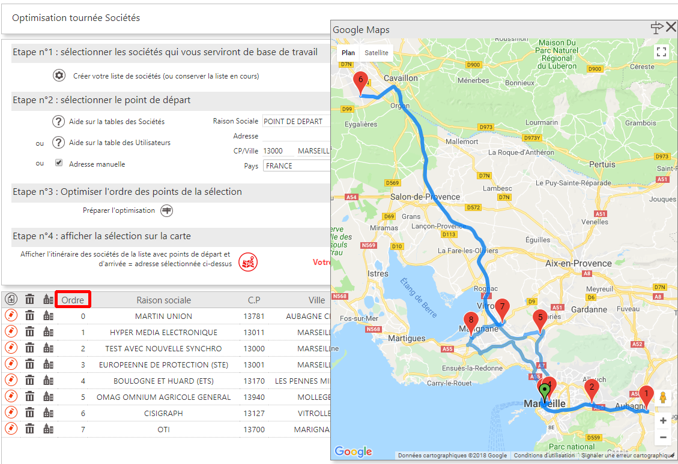Click the trash icon for CISIGRAPH row
Viewport: 678px width, 464px height.
pos(29,413)
